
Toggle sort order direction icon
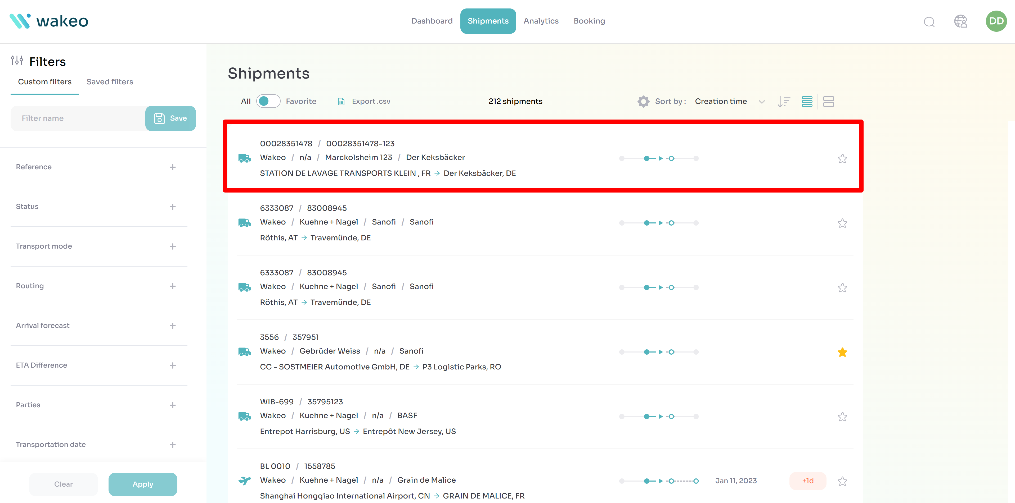point(784,102)
